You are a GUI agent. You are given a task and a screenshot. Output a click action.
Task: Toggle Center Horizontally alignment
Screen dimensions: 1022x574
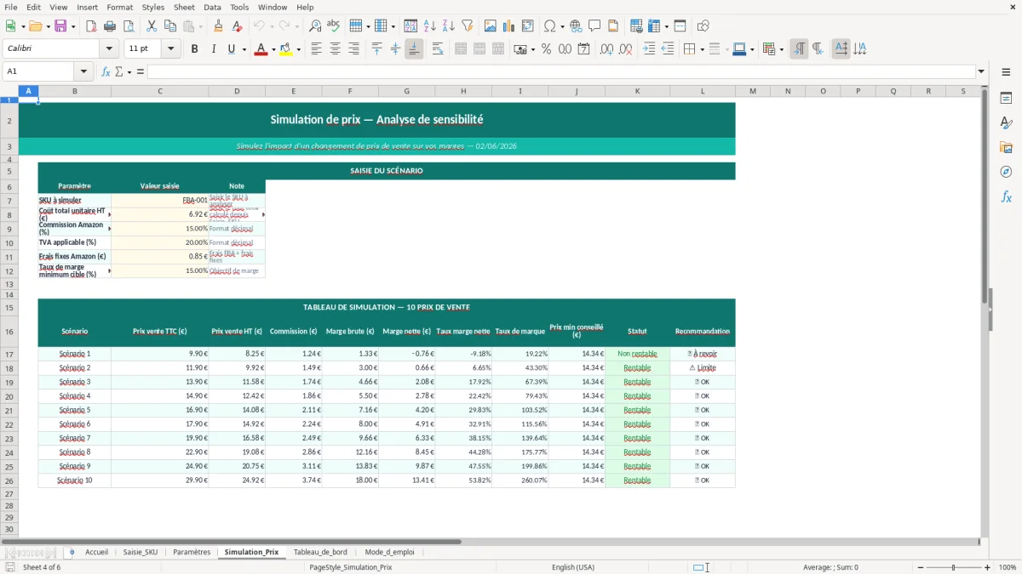coord(335,49)
